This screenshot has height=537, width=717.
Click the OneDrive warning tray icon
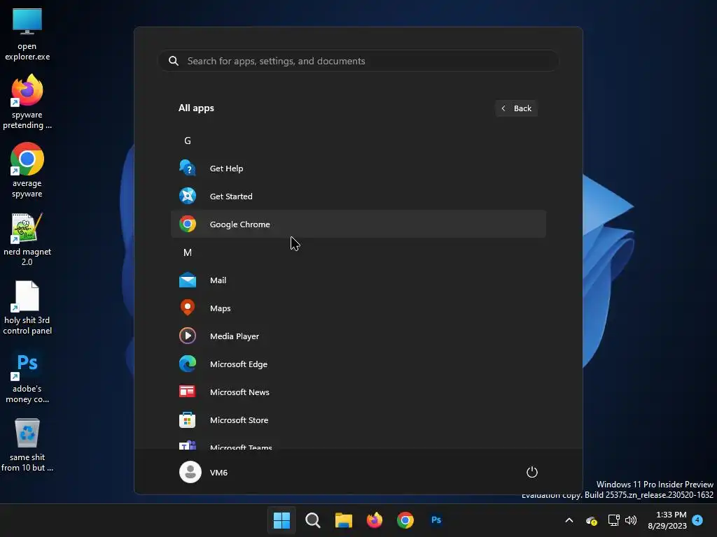[x=592, y=520]
